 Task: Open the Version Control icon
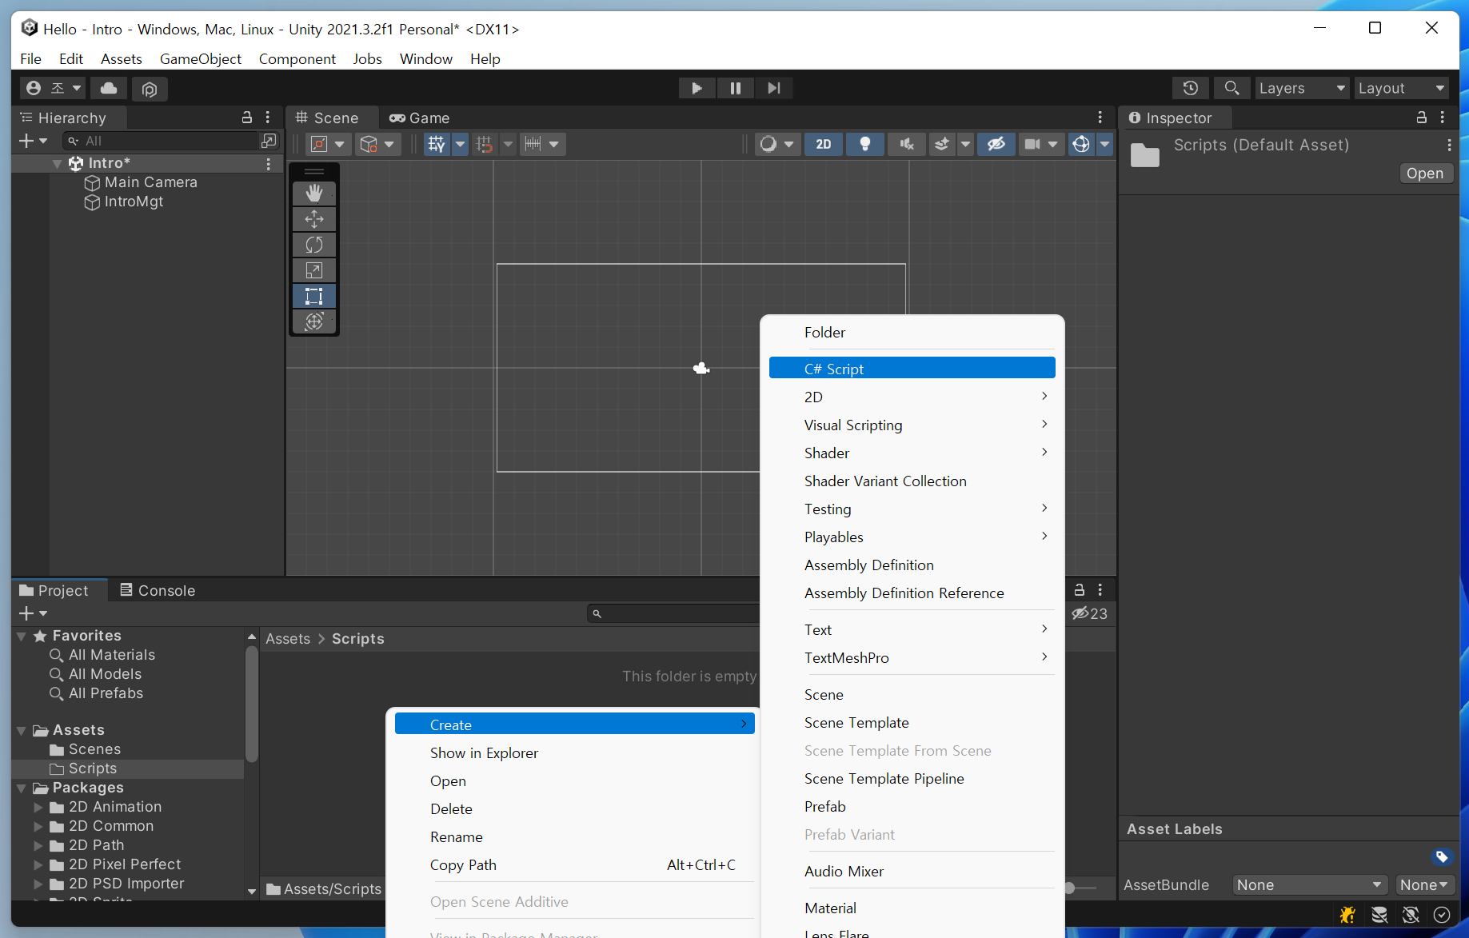(150, 88)
